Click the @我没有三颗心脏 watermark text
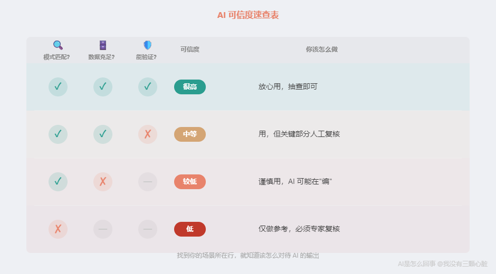496x274 pixels. point(462,264)
